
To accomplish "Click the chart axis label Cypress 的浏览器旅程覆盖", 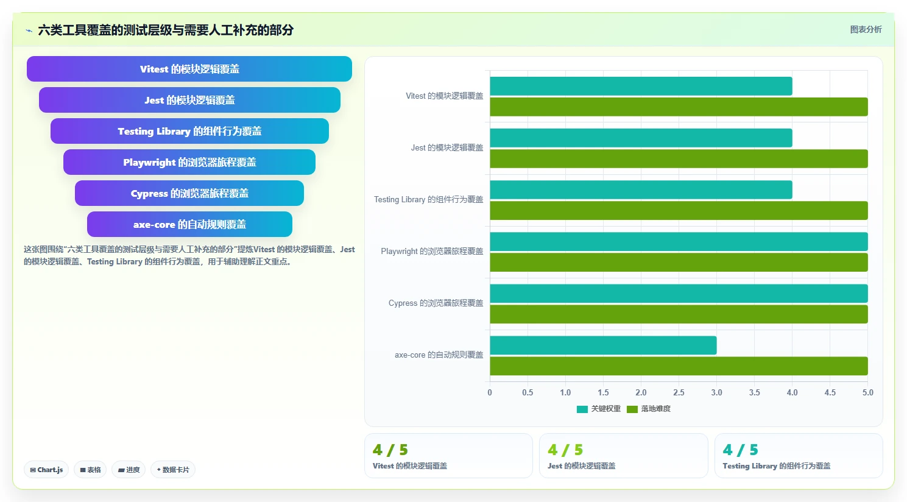I will click(436, 303).
